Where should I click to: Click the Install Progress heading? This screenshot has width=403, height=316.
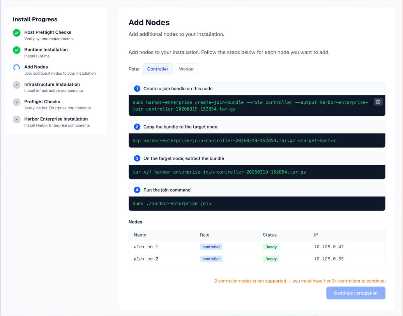click(35, 19)
